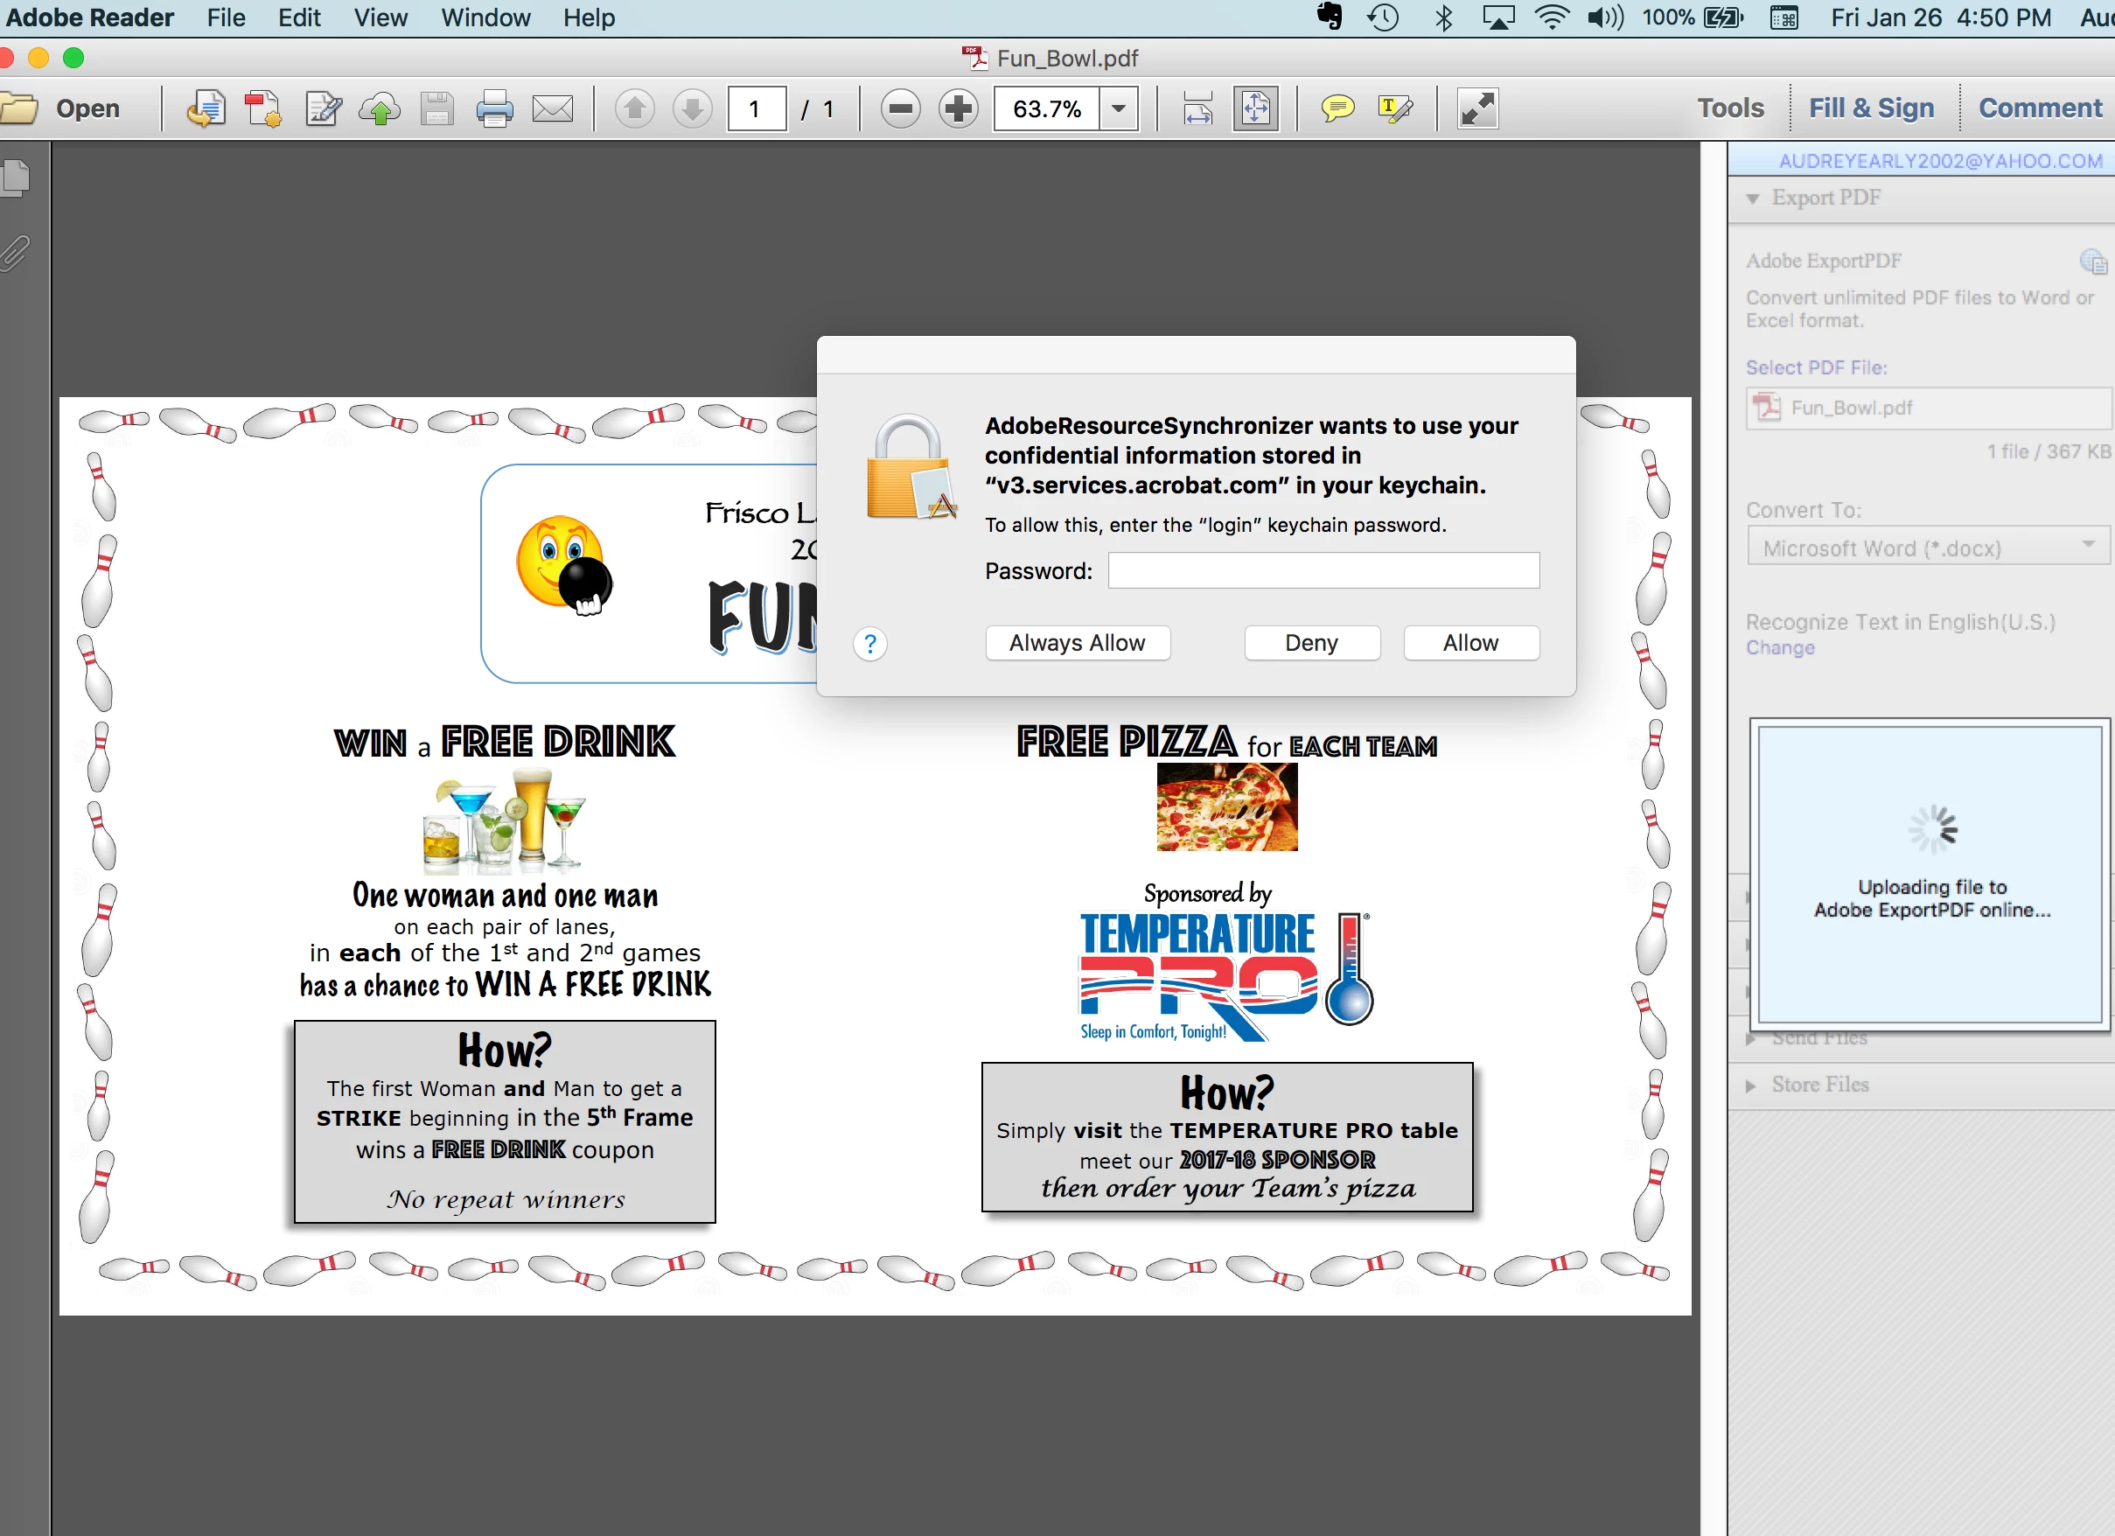Click the Add sticky note icon

1337,109
